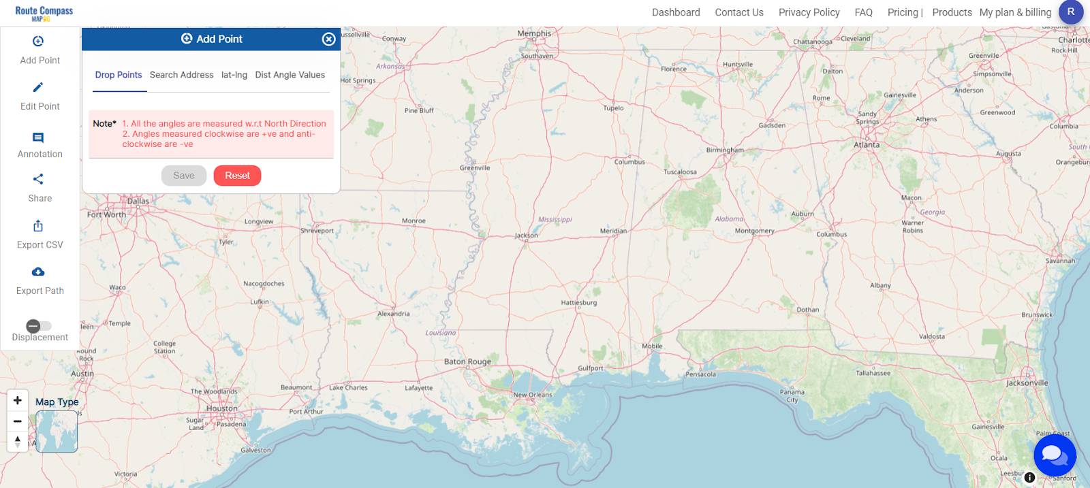Open the Products menu
This screenshot has width=1090, height=488.
click(x=952, y=12)
